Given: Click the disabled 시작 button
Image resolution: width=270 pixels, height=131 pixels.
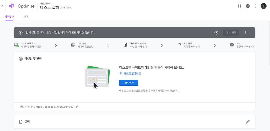Looking at the screenshot, I should tap(231, 33).
